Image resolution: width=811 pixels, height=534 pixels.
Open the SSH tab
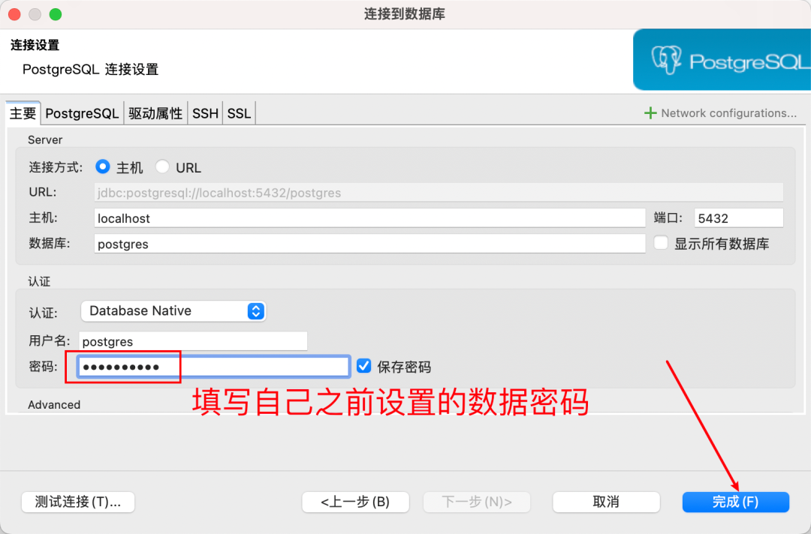click(205, 113)
